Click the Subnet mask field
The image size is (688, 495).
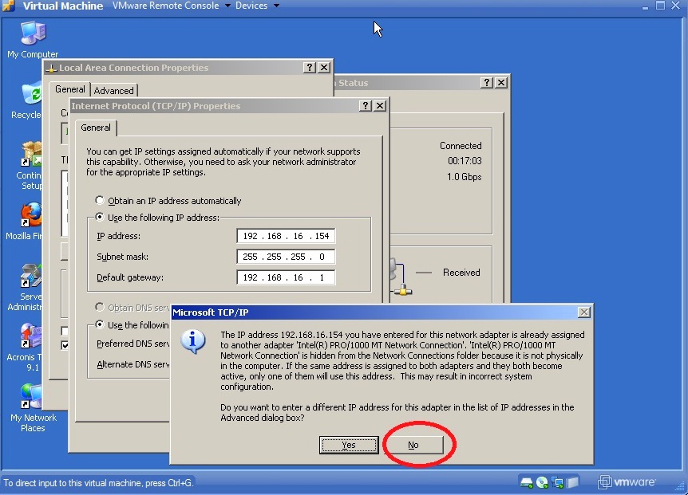[286, 256]
